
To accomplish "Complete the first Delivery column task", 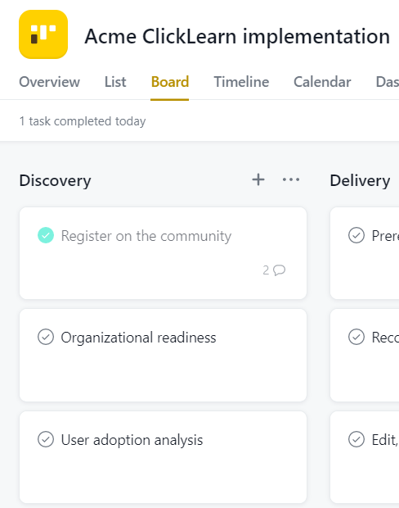I will click(x=356, y=235).
